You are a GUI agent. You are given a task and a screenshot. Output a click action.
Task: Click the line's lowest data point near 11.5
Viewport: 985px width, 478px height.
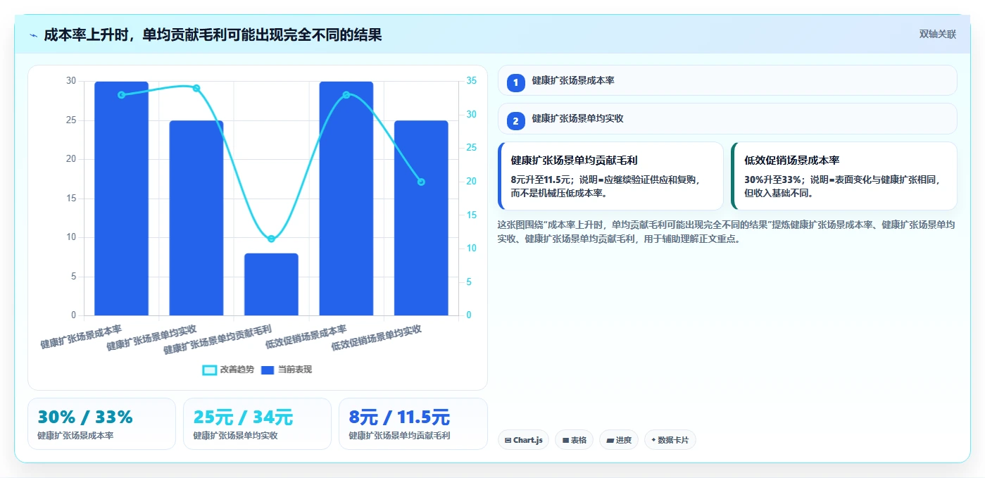point(271,239)
